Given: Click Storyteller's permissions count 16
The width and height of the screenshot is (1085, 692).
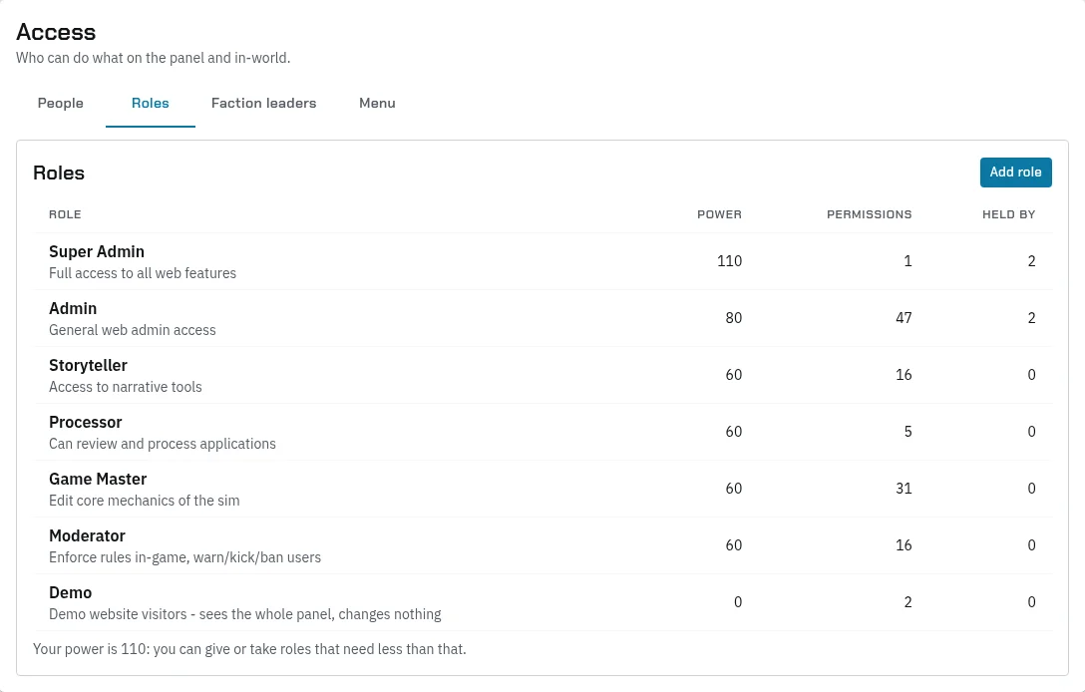Looking at the screenshot, I should (x=904, y=374).
